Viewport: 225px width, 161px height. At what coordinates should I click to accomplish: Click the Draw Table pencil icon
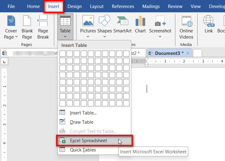pos(62,122)
